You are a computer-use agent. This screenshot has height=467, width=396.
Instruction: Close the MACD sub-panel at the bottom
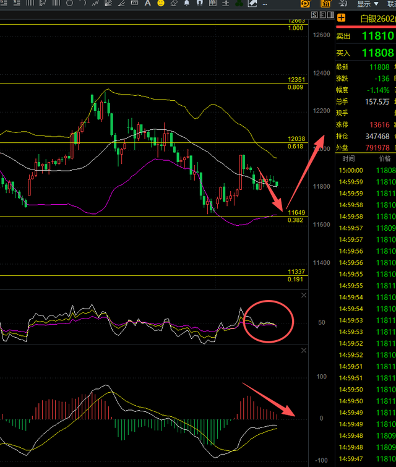pos(304,351)
